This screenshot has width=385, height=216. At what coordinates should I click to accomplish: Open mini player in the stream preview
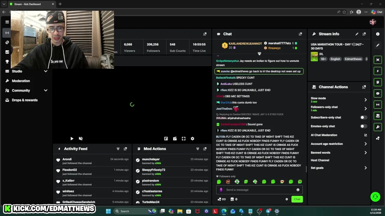point(166,139)
